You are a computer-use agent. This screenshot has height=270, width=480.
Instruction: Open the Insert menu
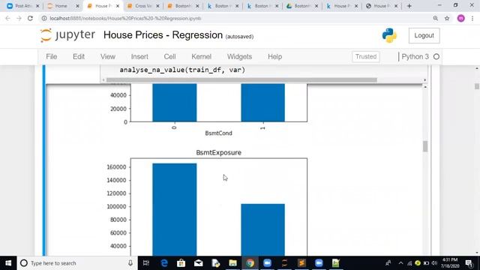point(139,57)
